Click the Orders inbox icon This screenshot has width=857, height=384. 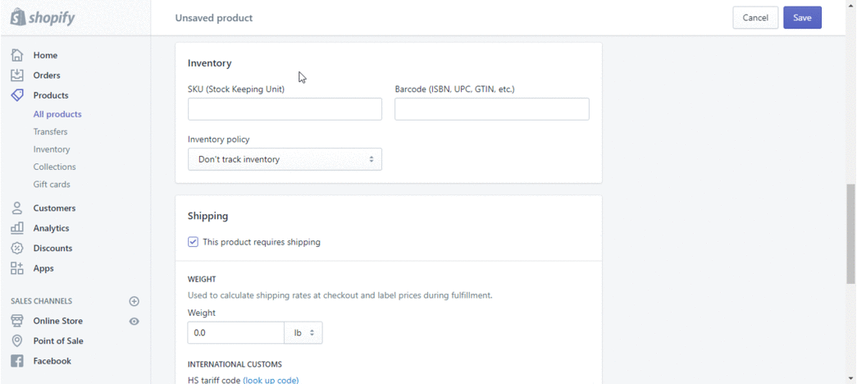[17, 75]
